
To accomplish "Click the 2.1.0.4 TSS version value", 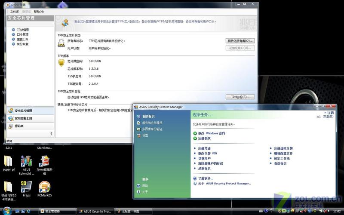I will 93,84.
